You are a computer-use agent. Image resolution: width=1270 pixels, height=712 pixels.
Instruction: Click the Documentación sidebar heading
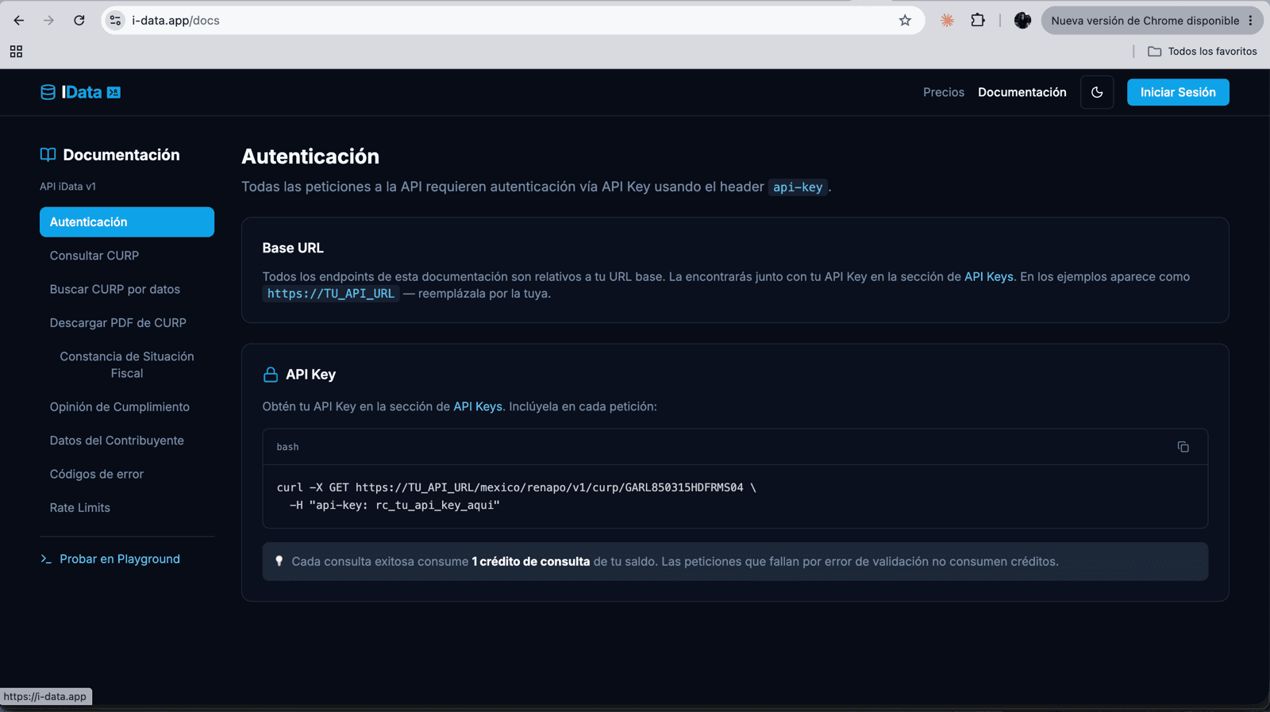pyautogui.click(x=110, y=155)
